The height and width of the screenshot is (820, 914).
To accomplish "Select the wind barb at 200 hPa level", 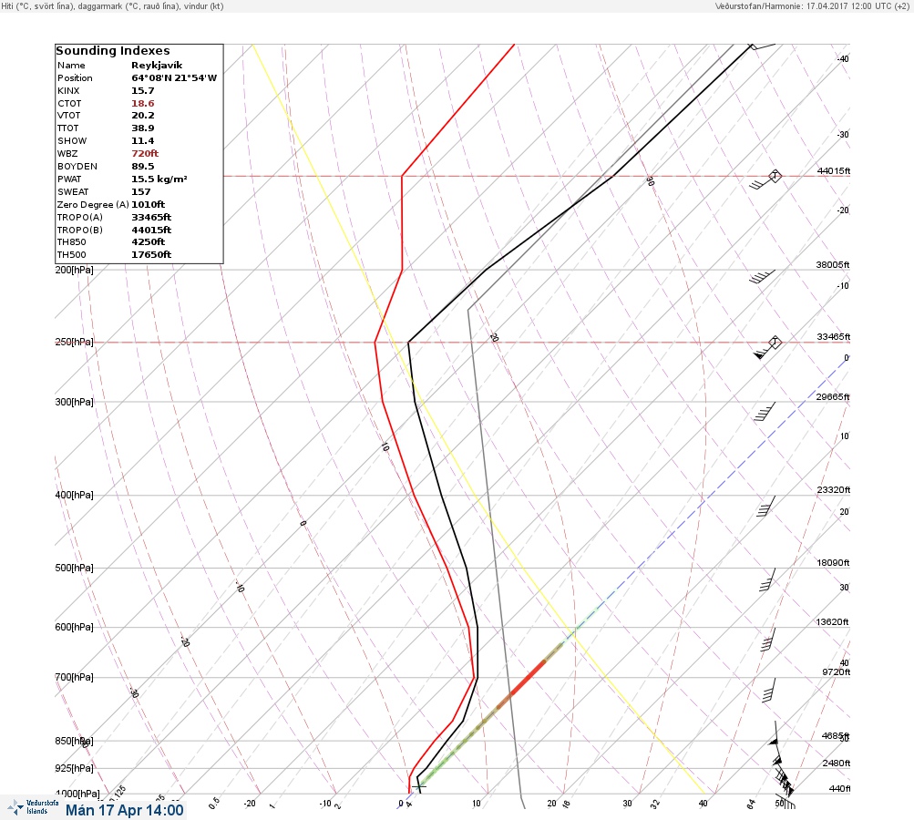I will [x=762, y=276].
